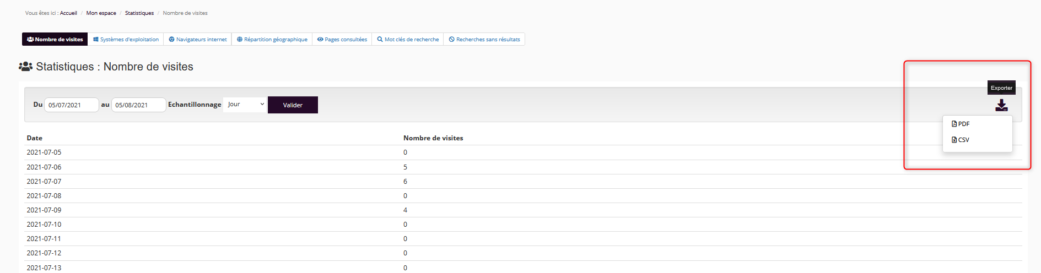Go to Mon espace breadcrumb
Image resolution: width=1041 pixels, height=273 pixels.
point(101,13)
